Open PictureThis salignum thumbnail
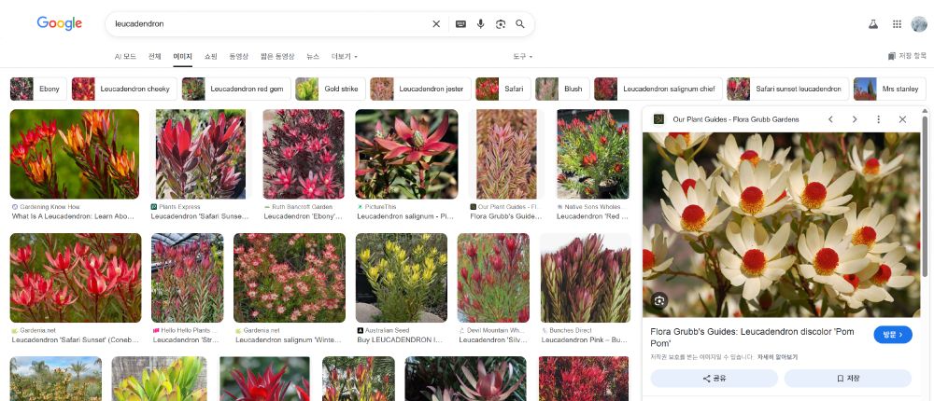 tap(407, 154)
